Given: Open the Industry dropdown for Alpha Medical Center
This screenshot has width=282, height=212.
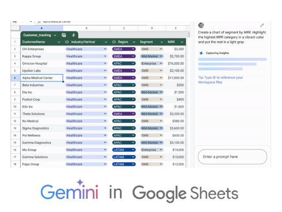Looking at the screenshot, I should pyautogui.click(x=105, y=78).
